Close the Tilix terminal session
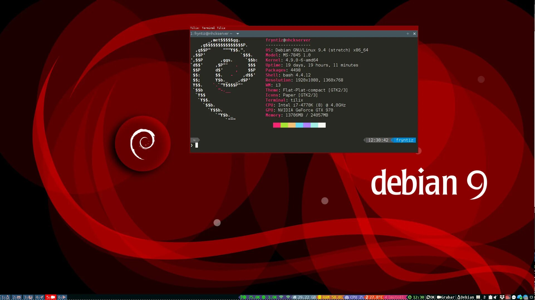Viewport: 535px width, 300px height. point(414,34)
